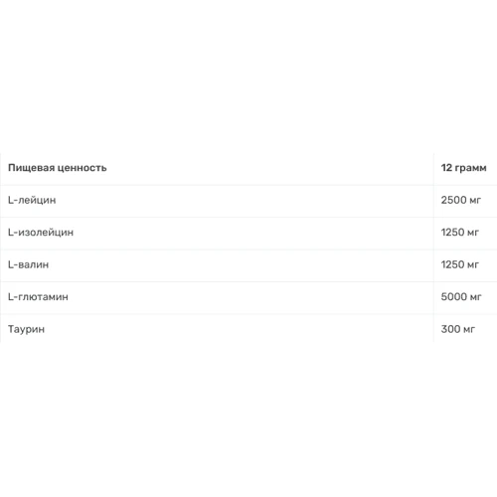
Task: Click the мг unit in L-валин row
Action: coord(473,265)
